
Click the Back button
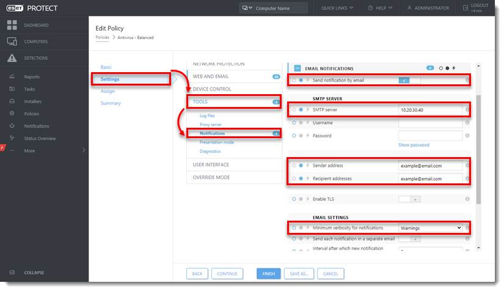(197, 274)
